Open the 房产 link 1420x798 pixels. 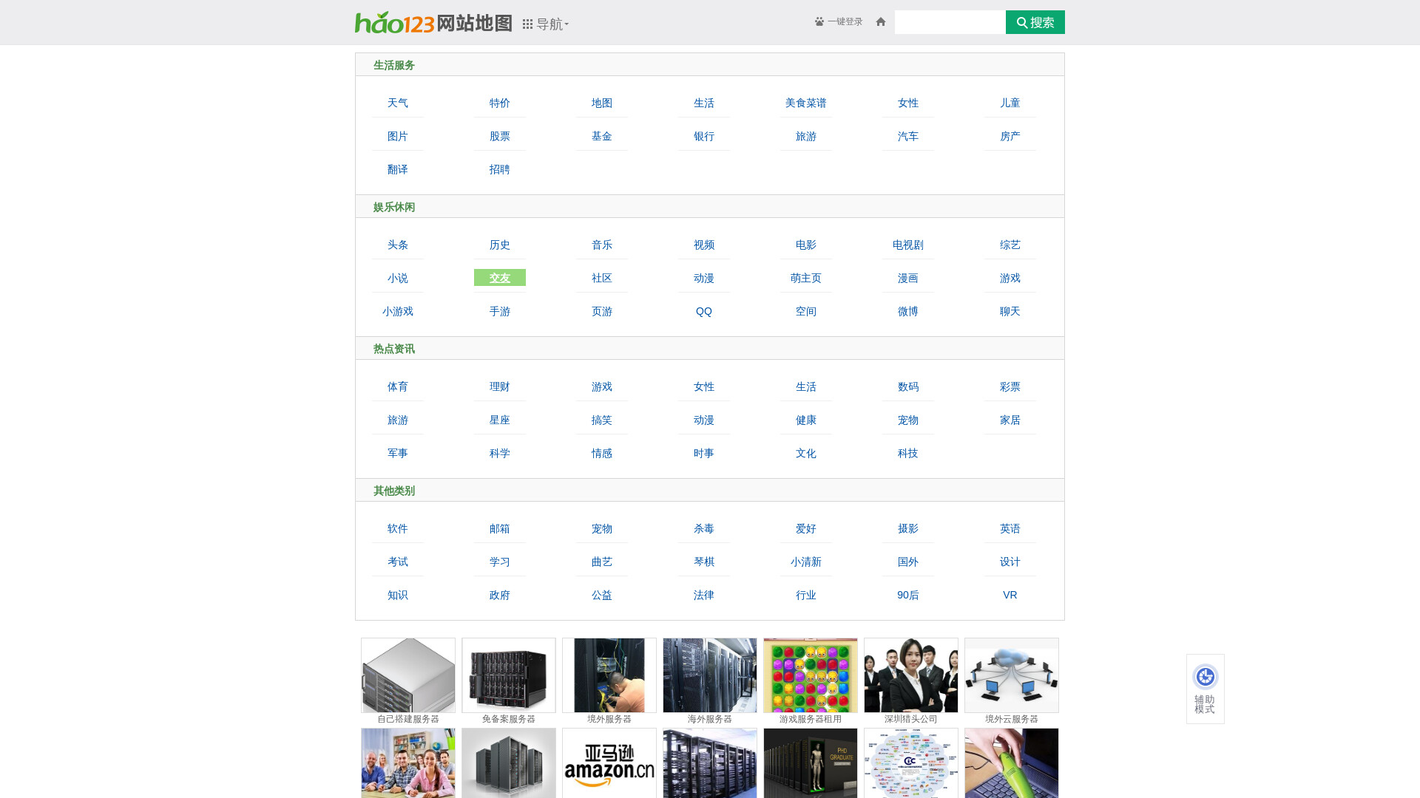click(x=1010, y=136)
